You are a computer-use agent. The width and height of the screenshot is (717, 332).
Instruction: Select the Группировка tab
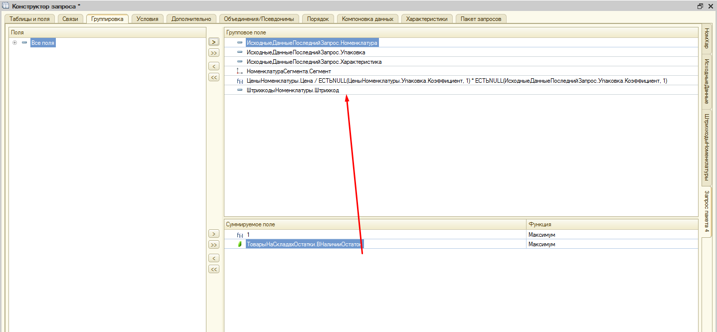pos(107,18)
